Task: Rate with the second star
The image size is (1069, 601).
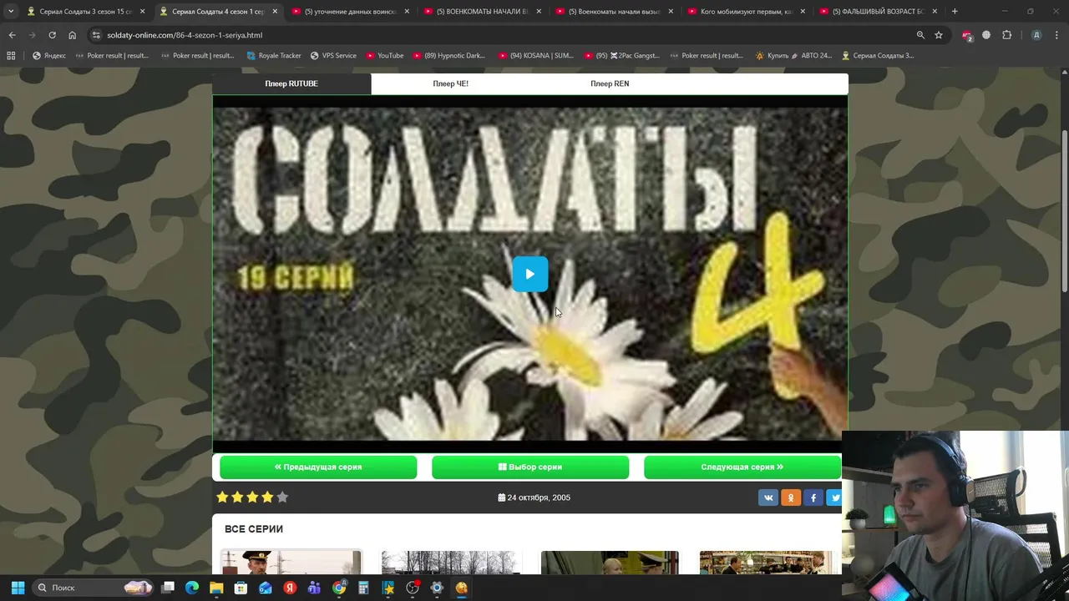Action: point(237,497)
